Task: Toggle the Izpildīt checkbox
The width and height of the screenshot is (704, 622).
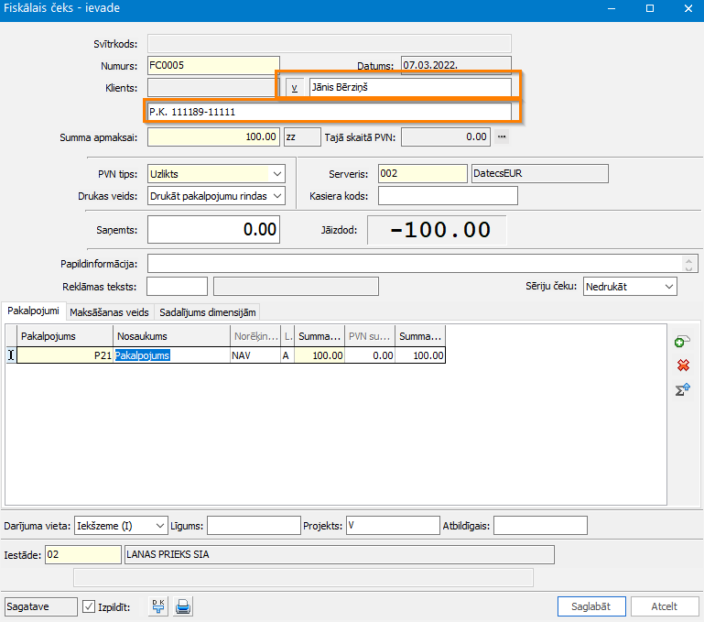Action: [89, 606]
